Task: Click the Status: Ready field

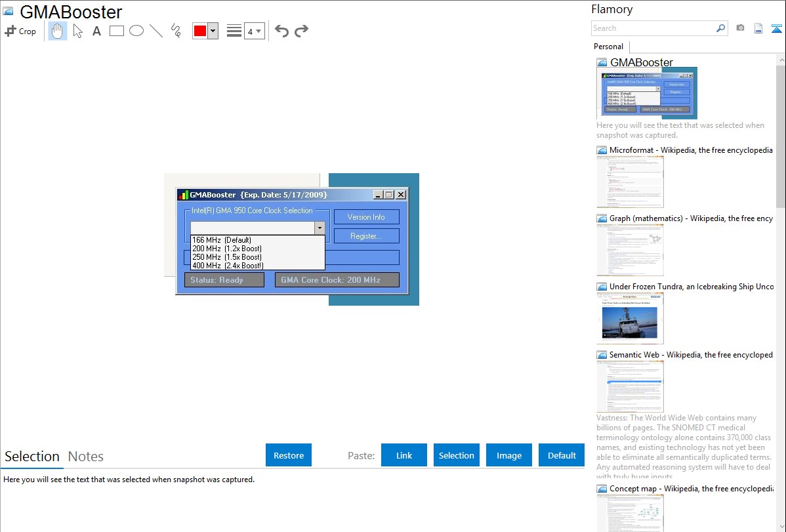Action: pyautogui.click(x=224, y=280)
